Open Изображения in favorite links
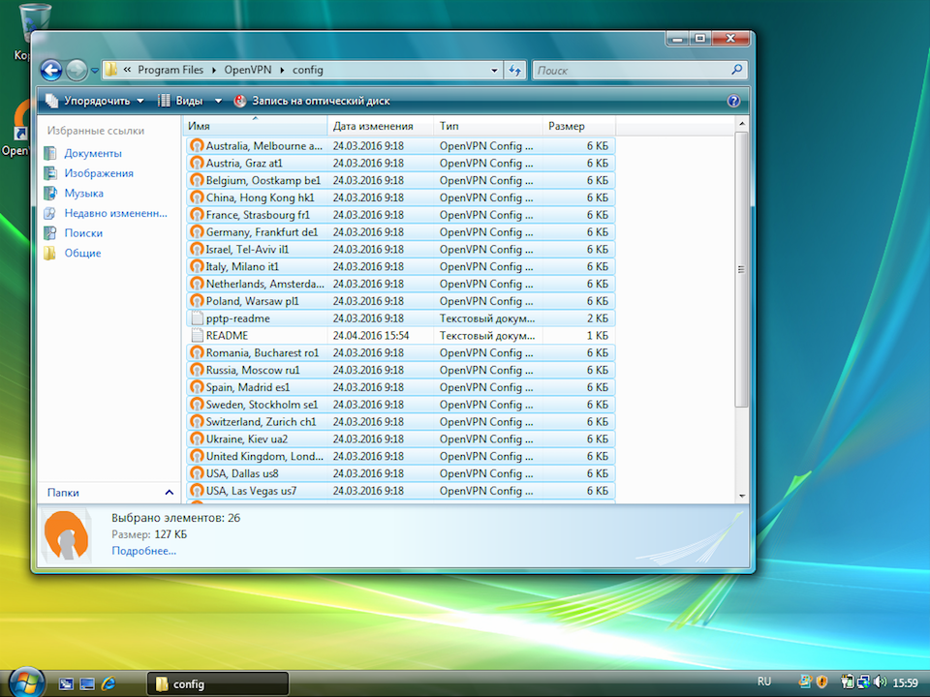 (99, 173)
